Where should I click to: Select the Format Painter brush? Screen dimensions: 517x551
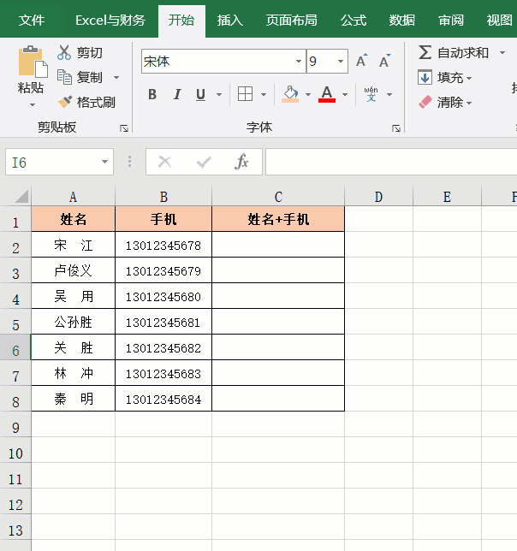pyautogui.click(x=65, y=102)
